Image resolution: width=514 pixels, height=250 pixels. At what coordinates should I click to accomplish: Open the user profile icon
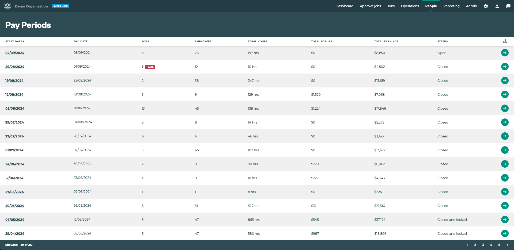(497, 6)
